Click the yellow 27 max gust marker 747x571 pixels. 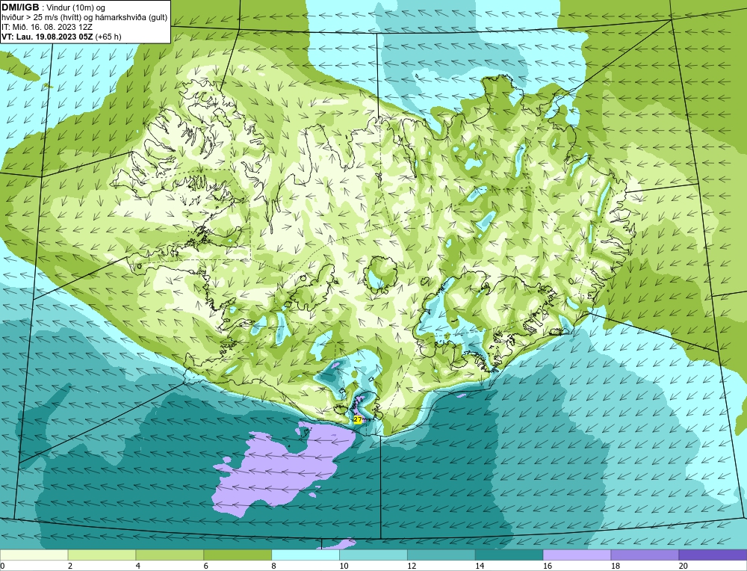click(358, 419)
